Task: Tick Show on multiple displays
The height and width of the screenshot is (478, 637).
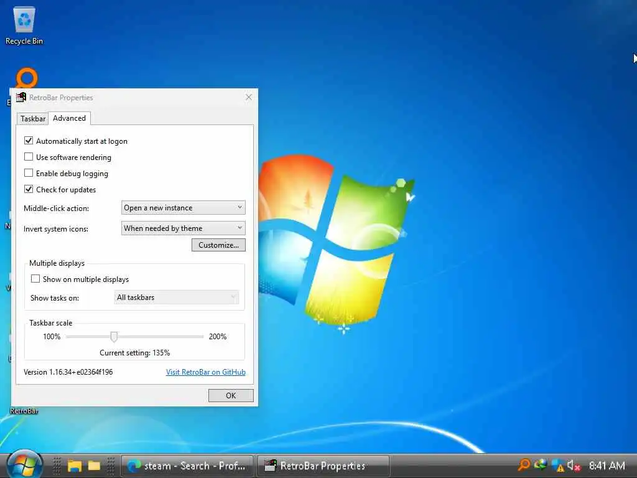Action: tap(35, 279)
